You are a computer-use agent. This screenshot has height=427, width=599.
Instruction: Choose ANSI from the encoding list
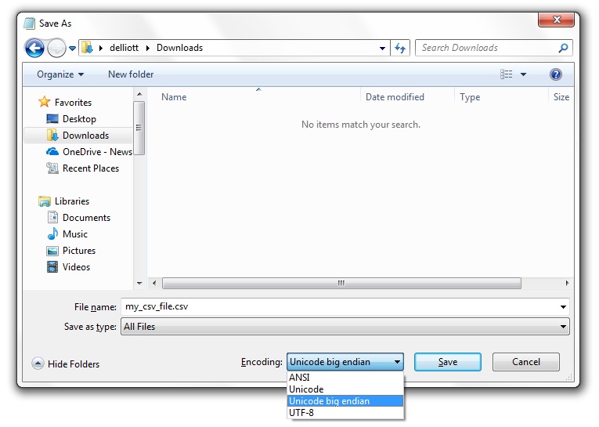pos(299,378)
